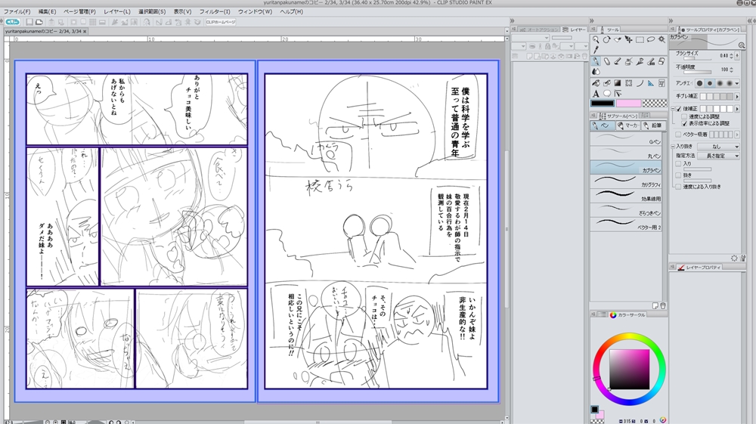Viewport: 756px width, 424px height.
Task: Select the Fill bucket tool
Action: (x=596, y=83)
